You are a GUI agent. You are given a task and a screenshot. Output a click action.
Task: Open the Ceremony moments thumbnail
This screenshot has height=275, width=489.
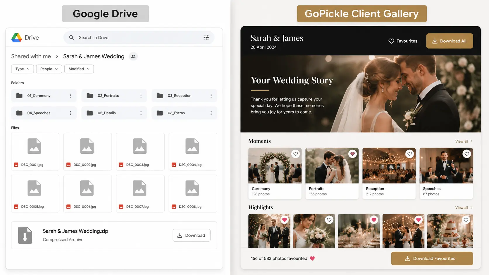pyautogui.click(x=275, y=165)
